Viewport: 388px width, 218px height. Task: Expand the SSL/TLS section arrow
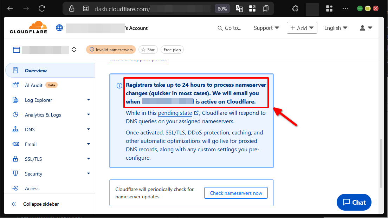[88, 159]
